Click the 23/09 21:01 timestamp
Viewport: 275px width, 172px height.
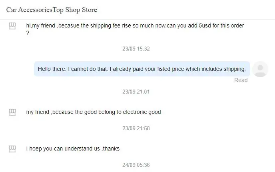[136, 92]
